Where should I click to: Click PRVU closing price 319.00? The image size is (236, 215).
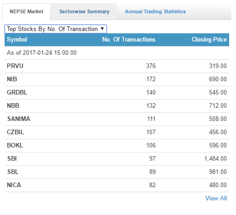[218, 66]
